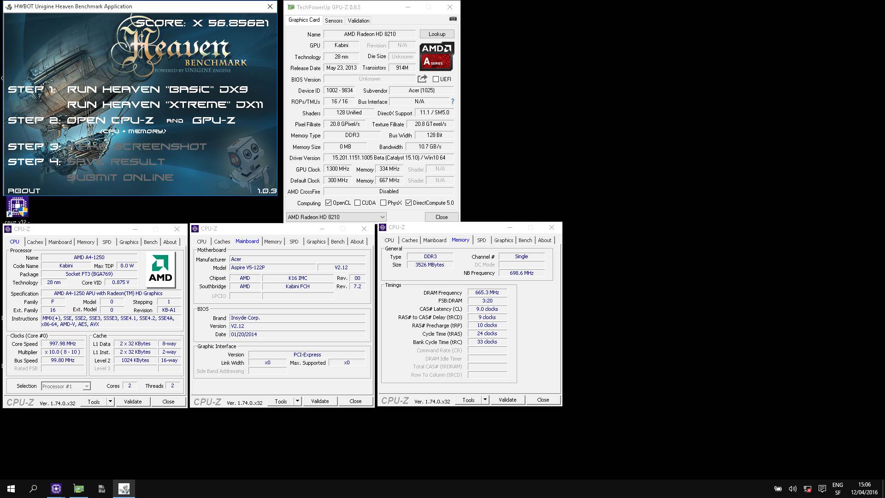This screenshot has width=885, height=498.
Task: Click the Bus Interface question mark icon
Action: pyautogui.click(x=452, y=101)
